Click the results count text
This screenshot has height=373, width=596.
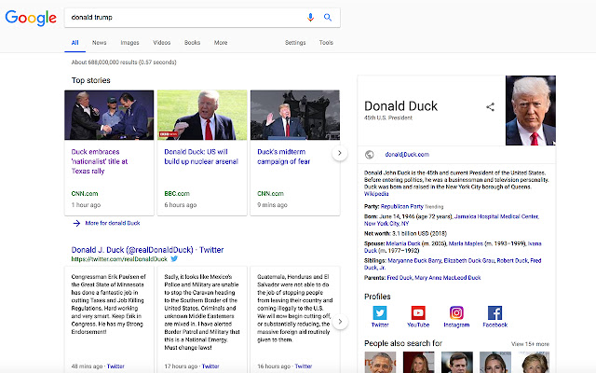[x=124, y=62]
